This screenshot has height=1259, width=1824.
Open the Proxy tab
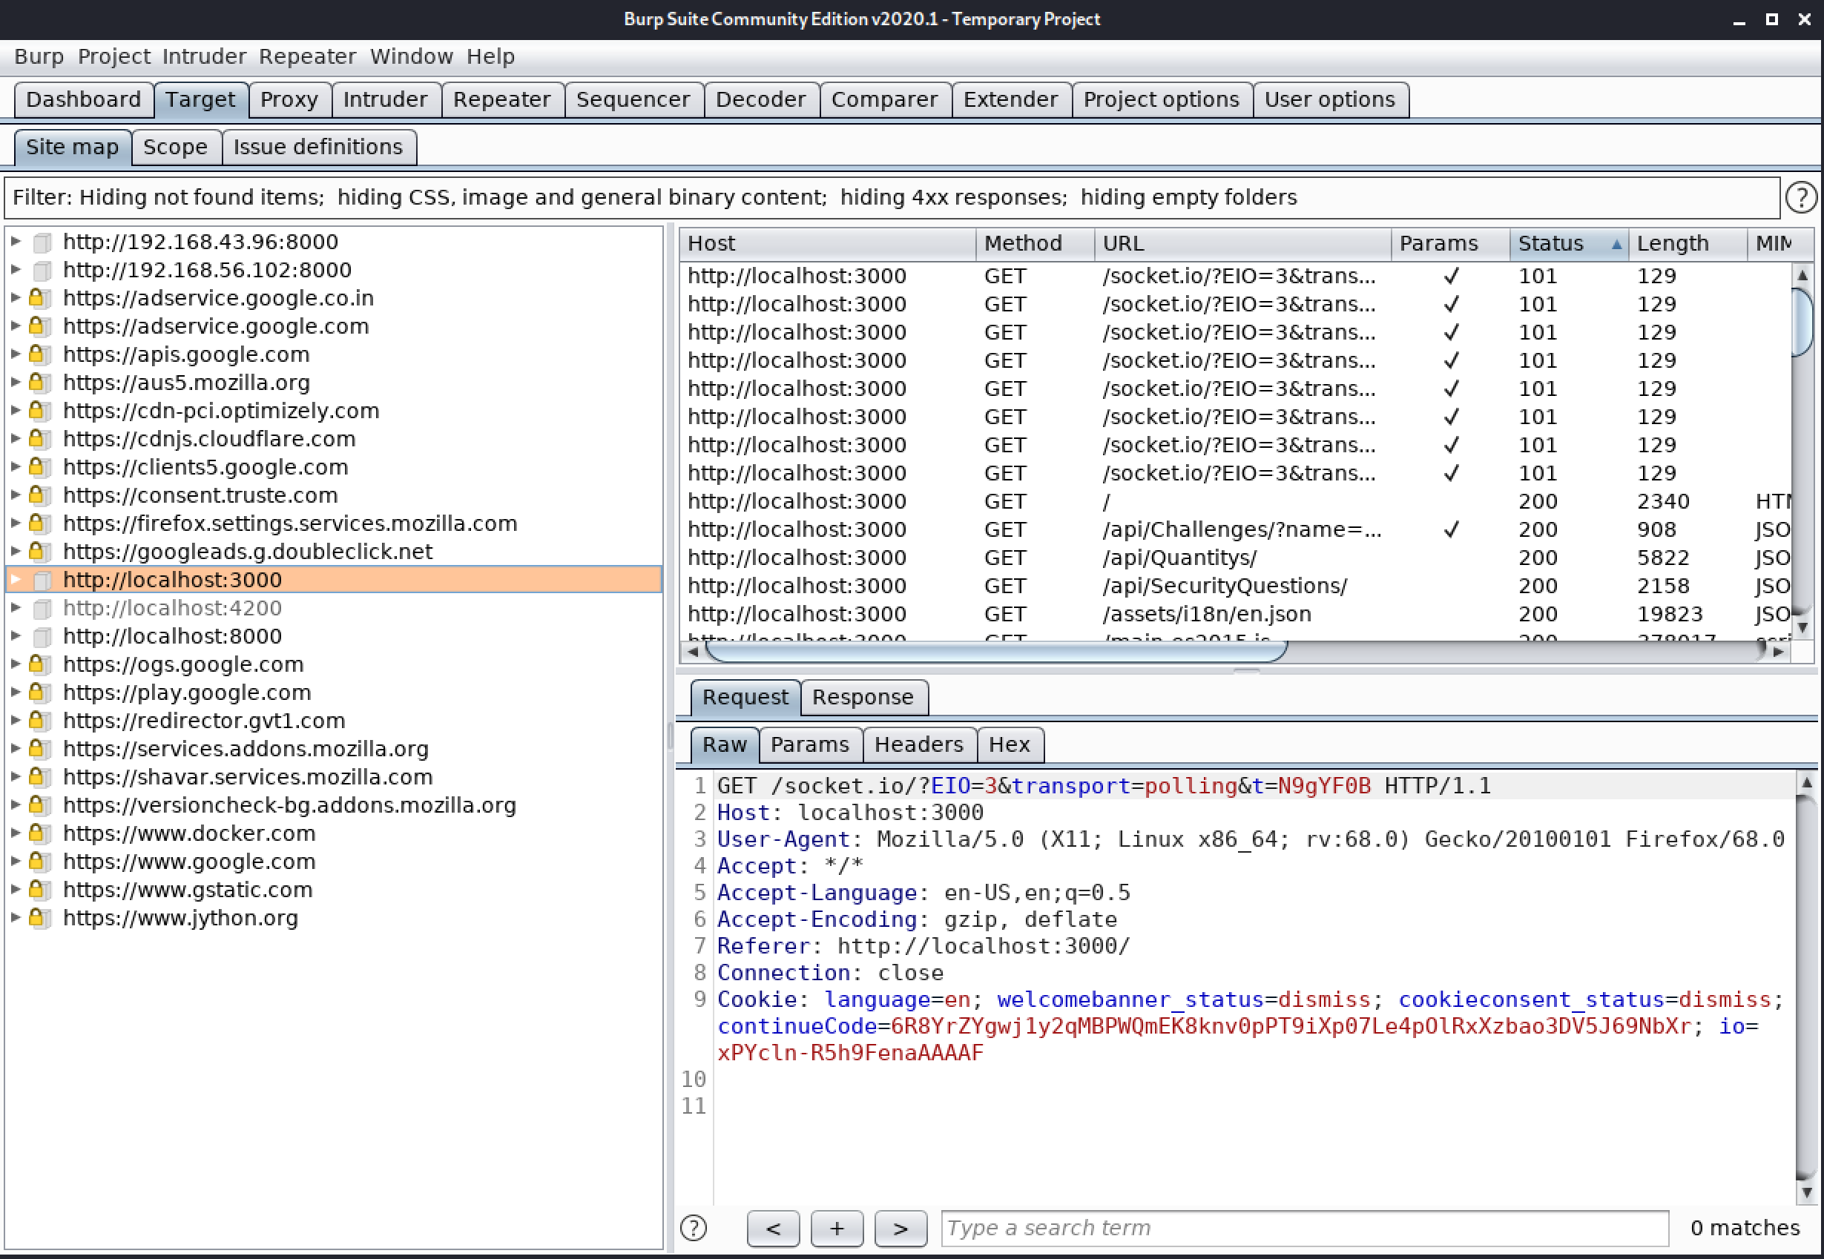click(x=289, y=99)
